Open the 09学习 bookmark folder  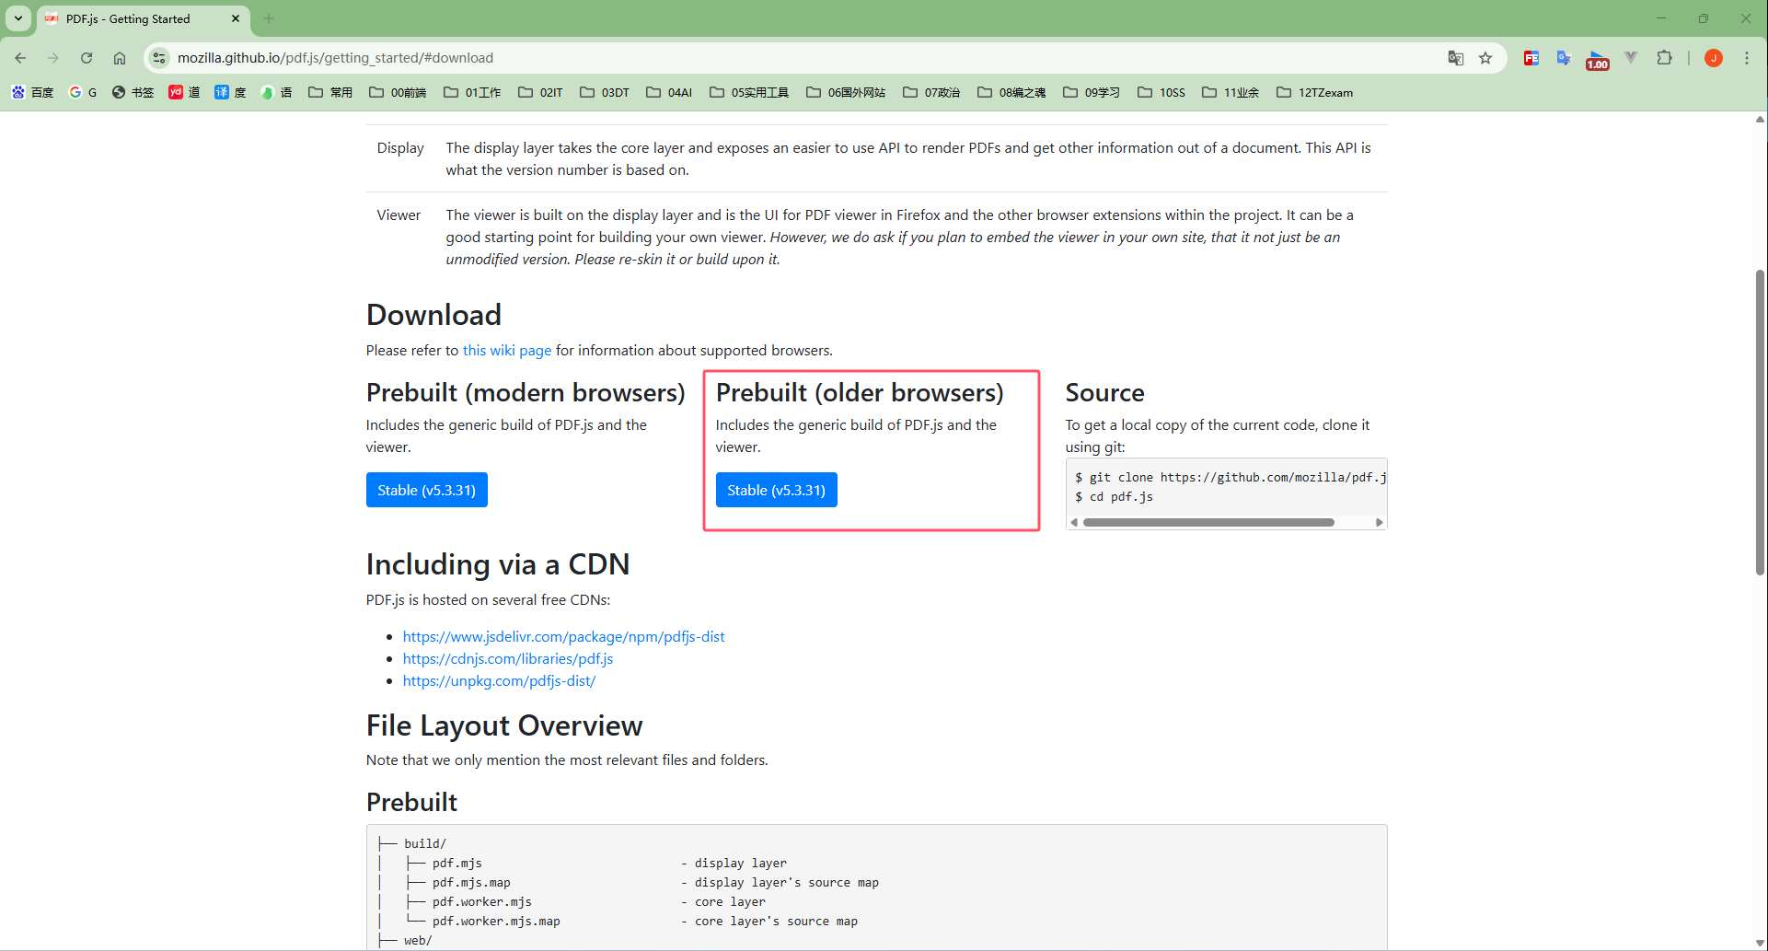(1092, 92)
